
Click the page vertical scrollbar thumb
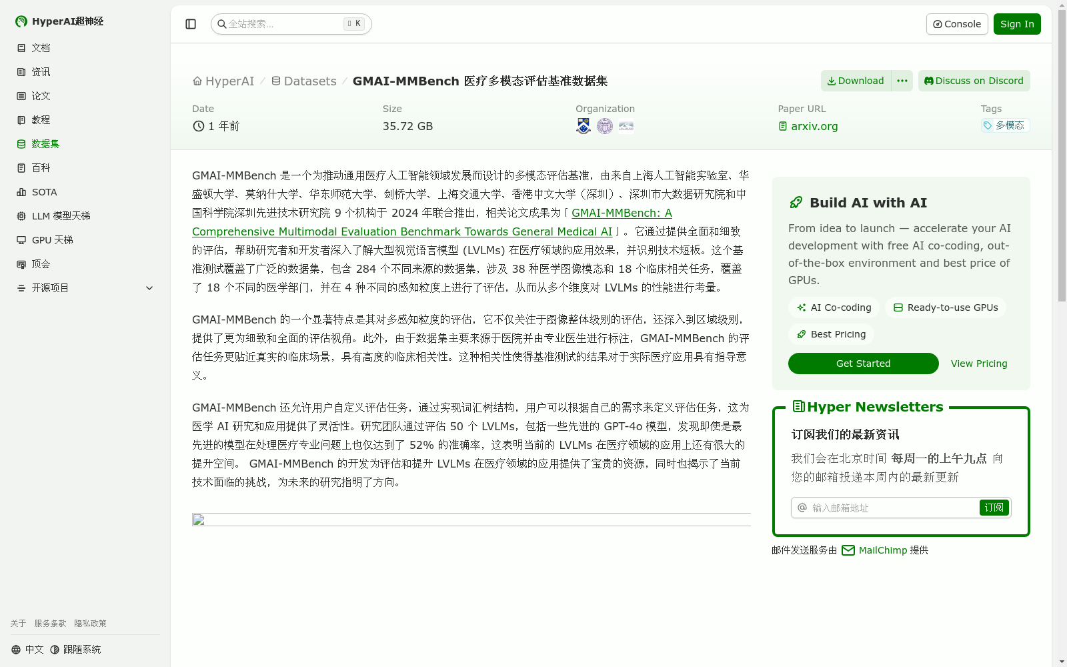(x=1062, y=157)
